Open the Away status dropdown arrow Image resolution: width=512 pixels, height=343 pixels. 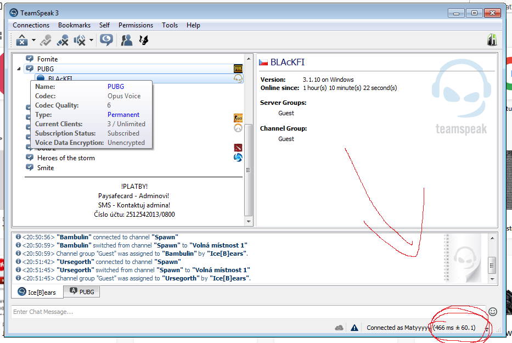tap(33, 40)
